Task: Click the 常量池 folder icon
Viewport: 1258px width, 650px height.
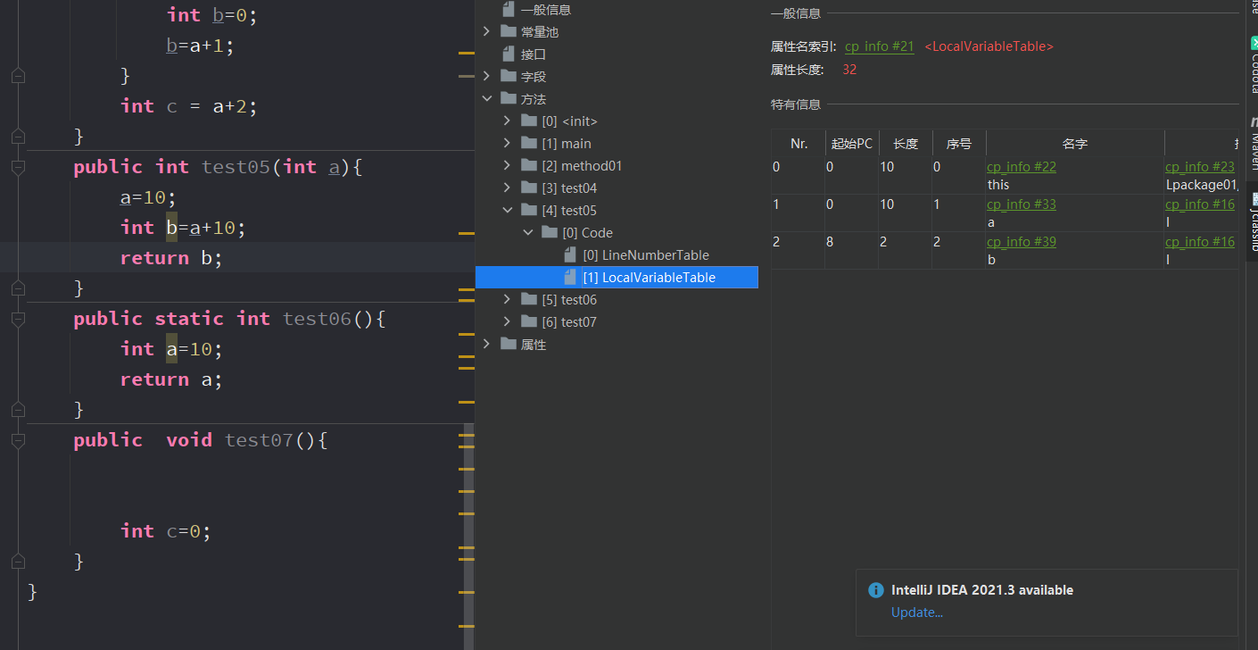Action: click(509, 31)
